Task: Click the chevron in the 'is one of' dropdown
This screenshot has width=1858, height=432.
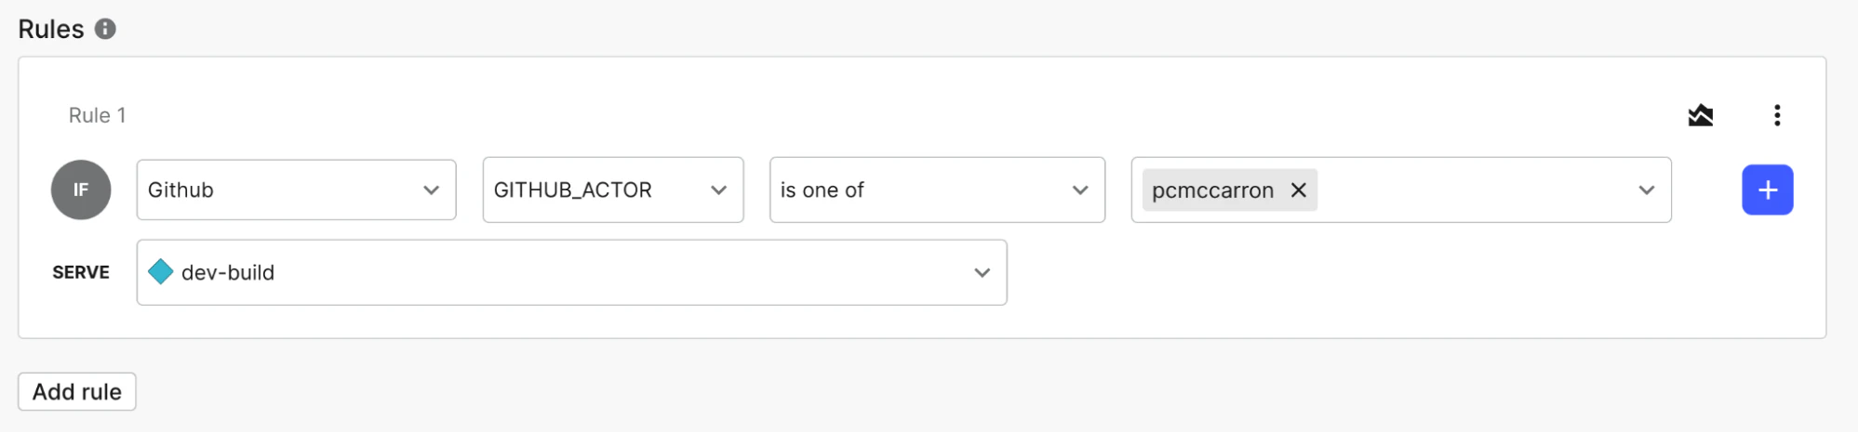Action: tap(1079, 190)
